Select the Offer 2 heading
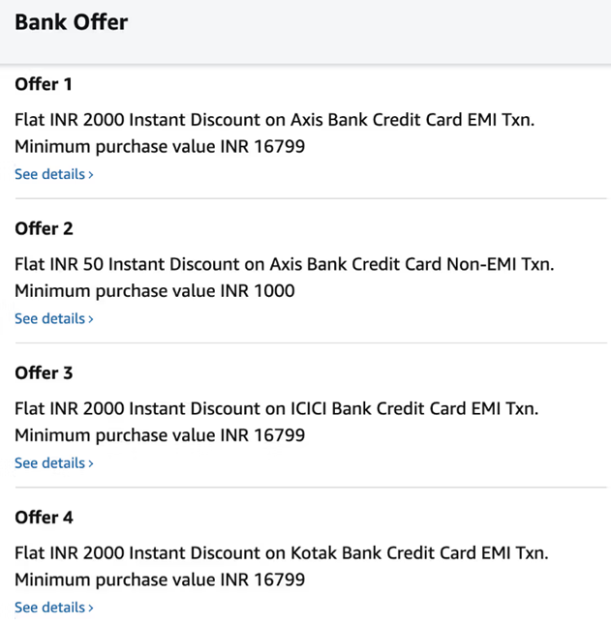 click(x=44, y=228)
